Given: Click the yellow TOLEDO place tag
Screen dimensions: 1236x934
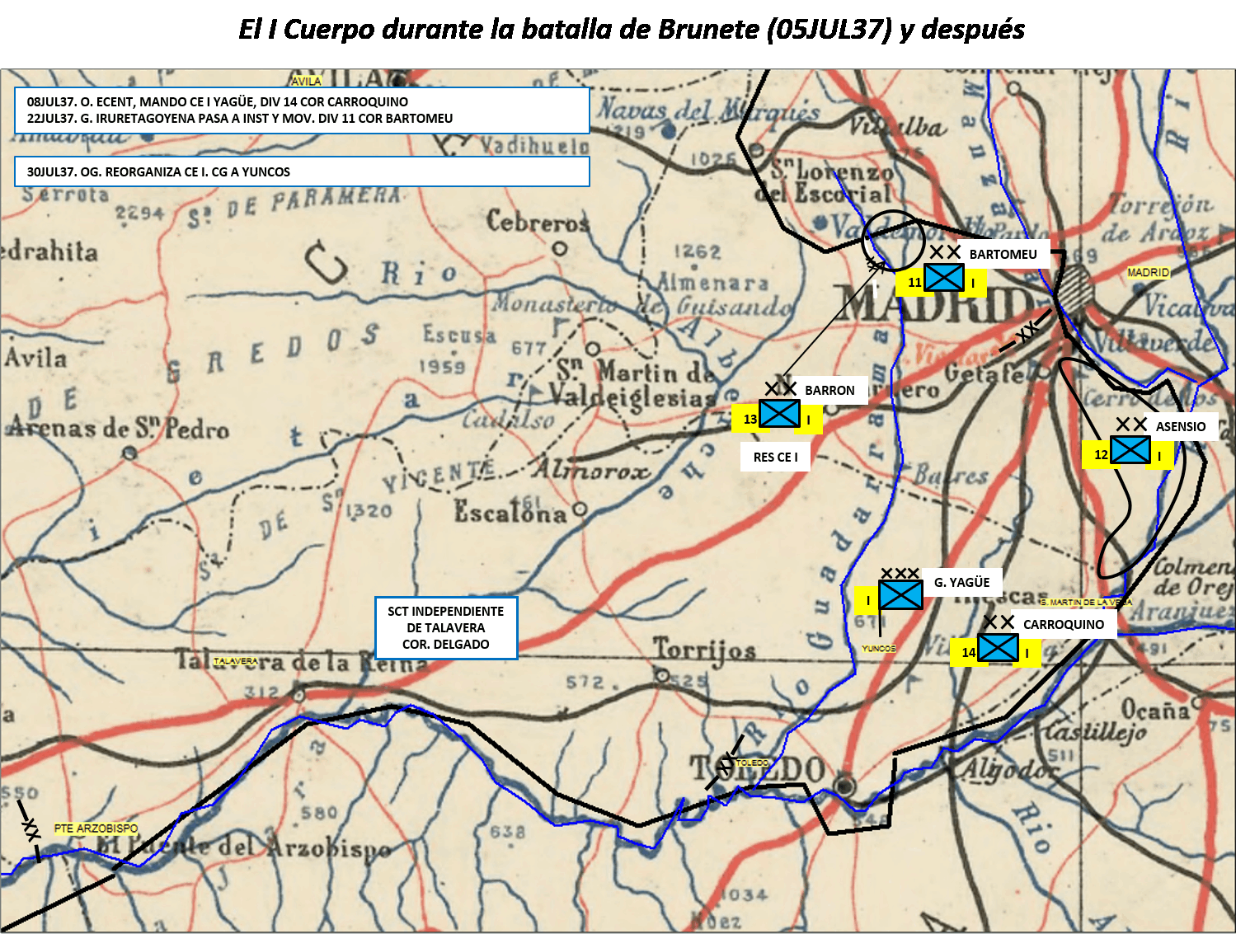Looking at the screenshot, I should (751, 763).
